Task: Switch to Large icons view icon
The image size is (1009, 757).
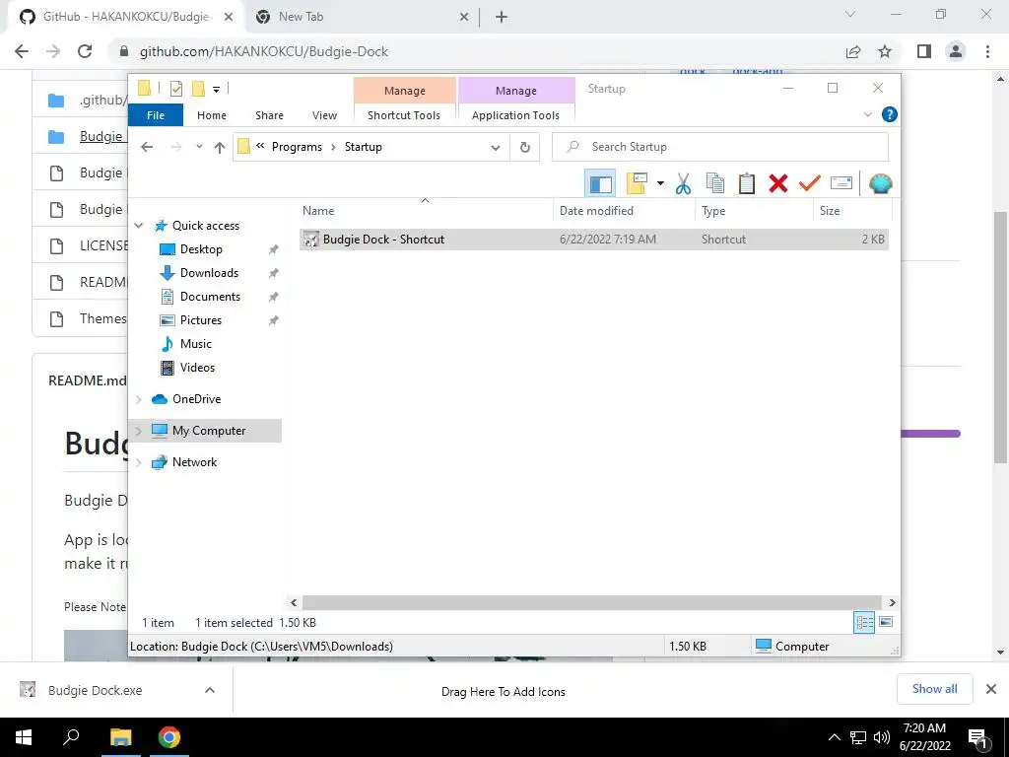Action: pyautogui.click(x=886, y=622)
